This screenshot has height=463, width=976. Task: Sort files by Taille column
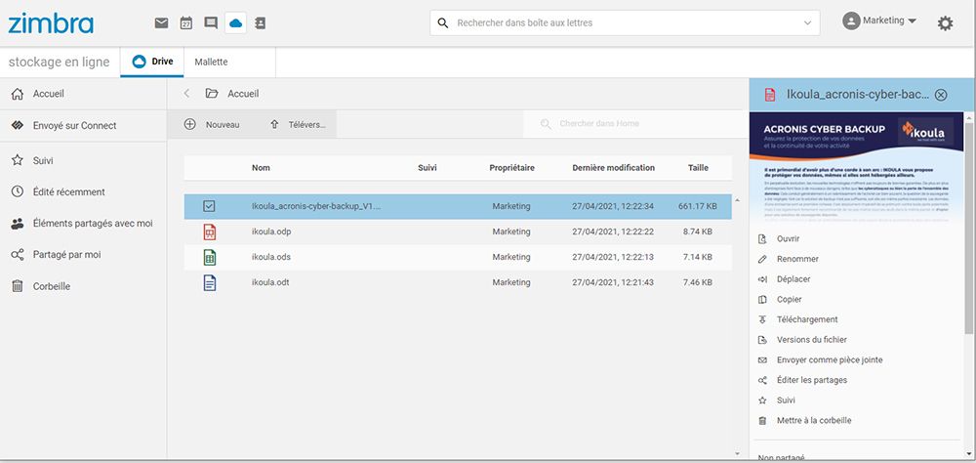point(698,168)
